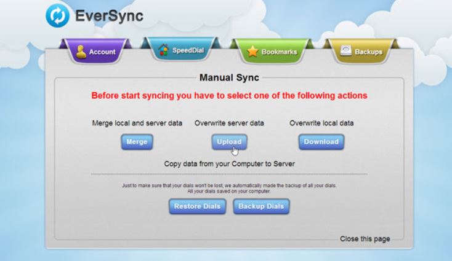Click the Restore Dials button
The image size is (452, 261).
197,206
